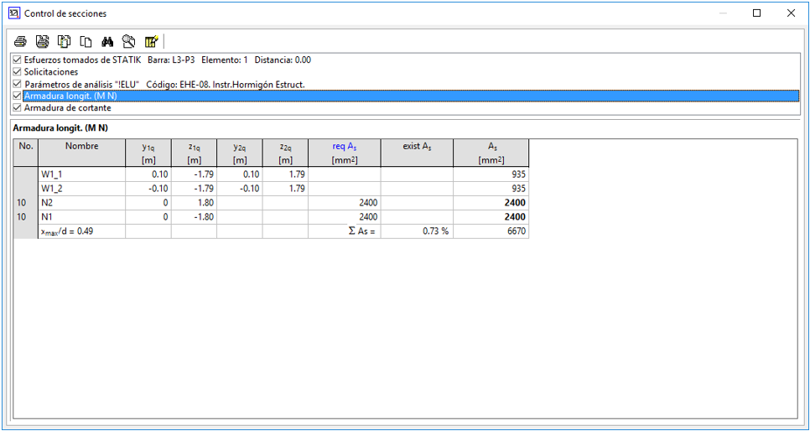Click the blue req As column header

coord(345,146)
